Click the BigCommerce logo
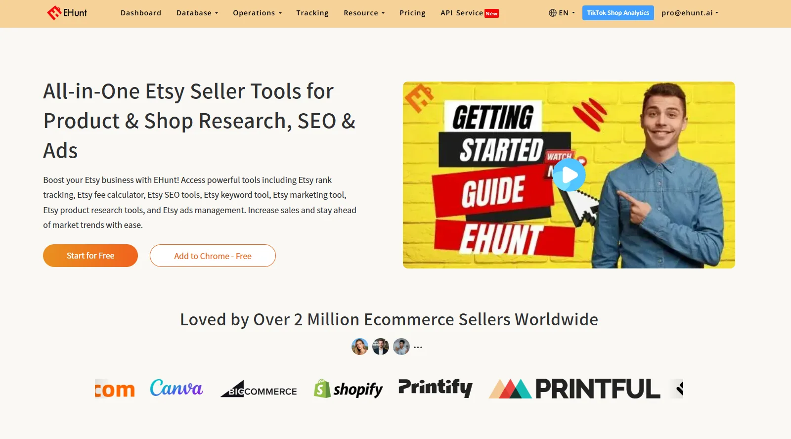 (259, 389)
